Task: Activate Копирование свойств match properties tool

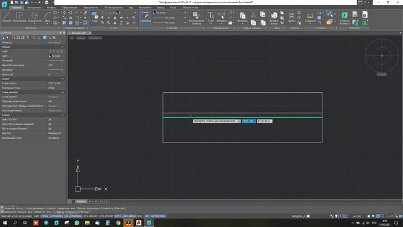Action: (x=196, y=18)
